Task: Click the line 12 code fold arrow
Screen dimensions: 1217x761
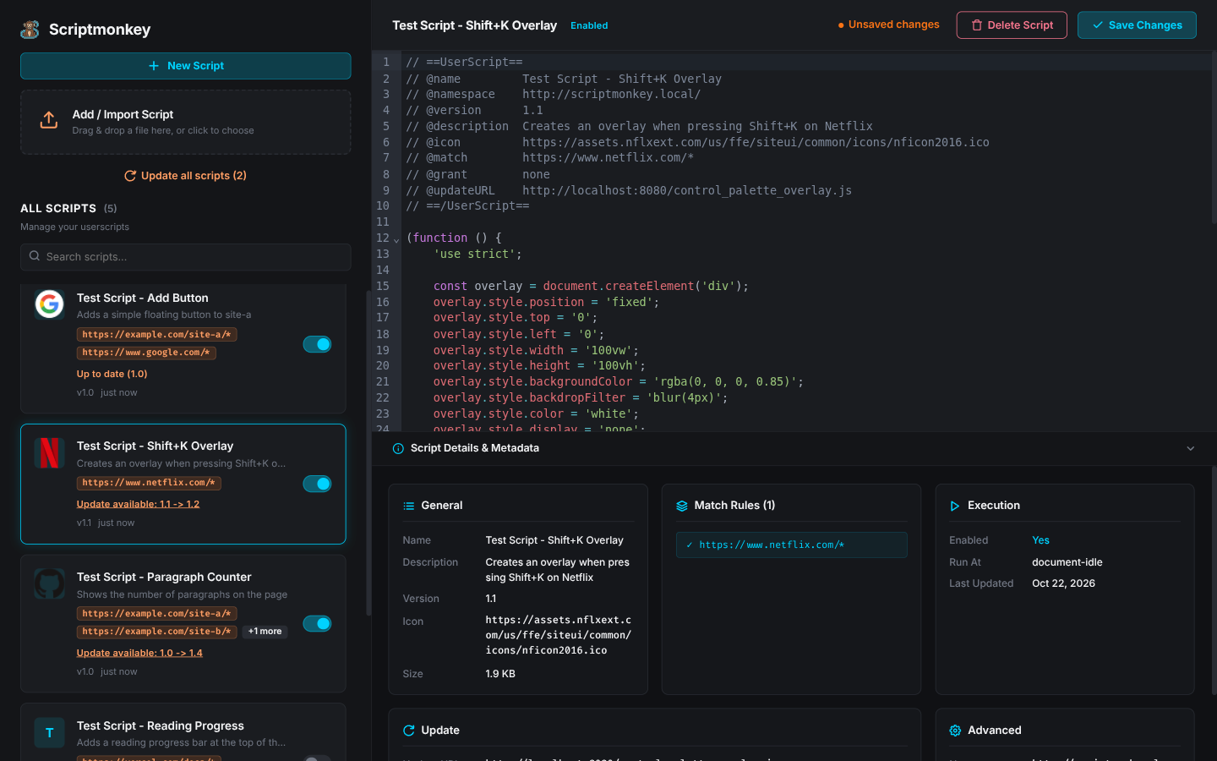Action: point(396,240)
